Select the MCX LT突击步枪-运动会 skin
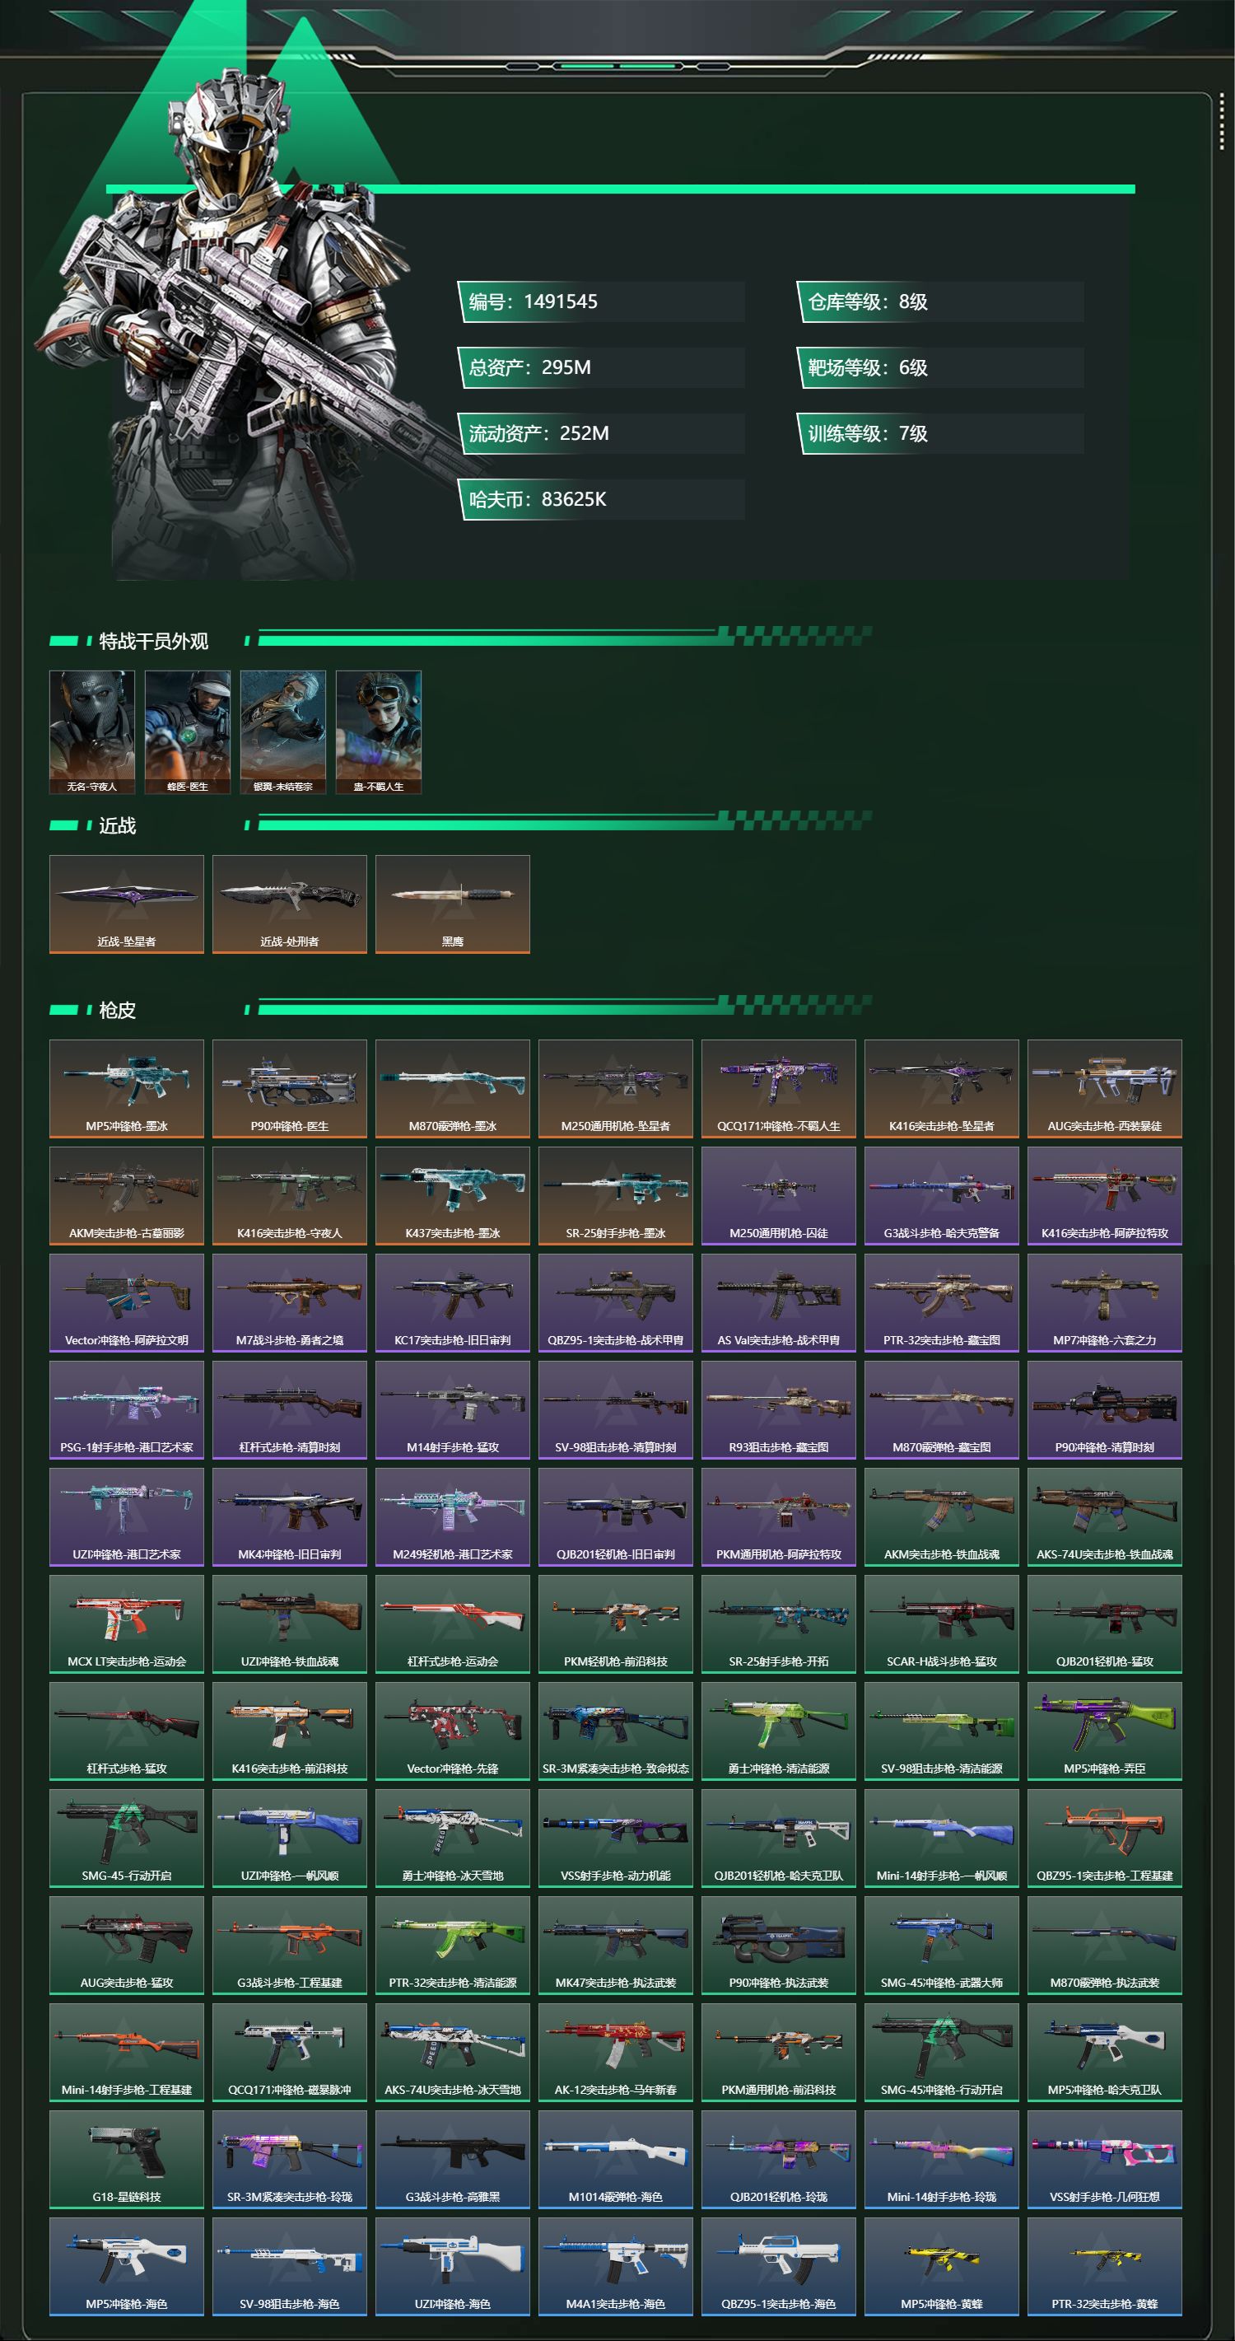The height and width of the screenshot is (2341, 1235). (126, 1625)
